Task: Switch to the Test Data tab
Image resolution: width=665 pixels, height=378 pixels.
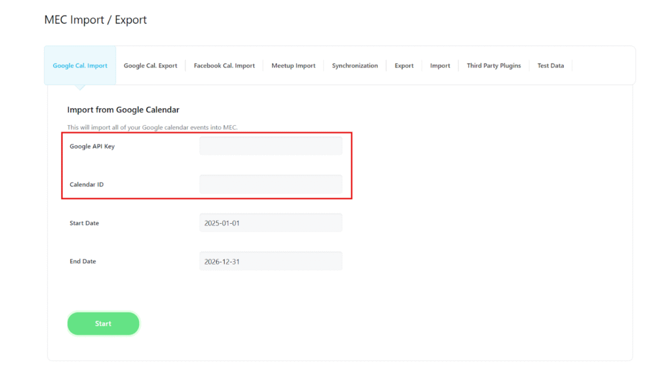Action: (x=550, y=65)
